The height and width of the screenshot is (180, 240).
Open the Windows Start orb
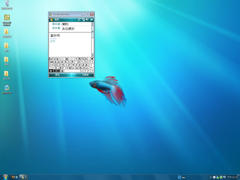click(x=5, y=177)
